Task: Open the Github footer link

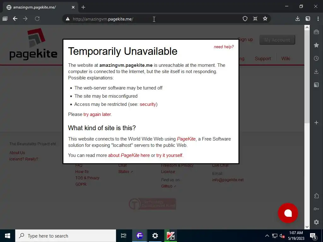Action: point(168,186)
